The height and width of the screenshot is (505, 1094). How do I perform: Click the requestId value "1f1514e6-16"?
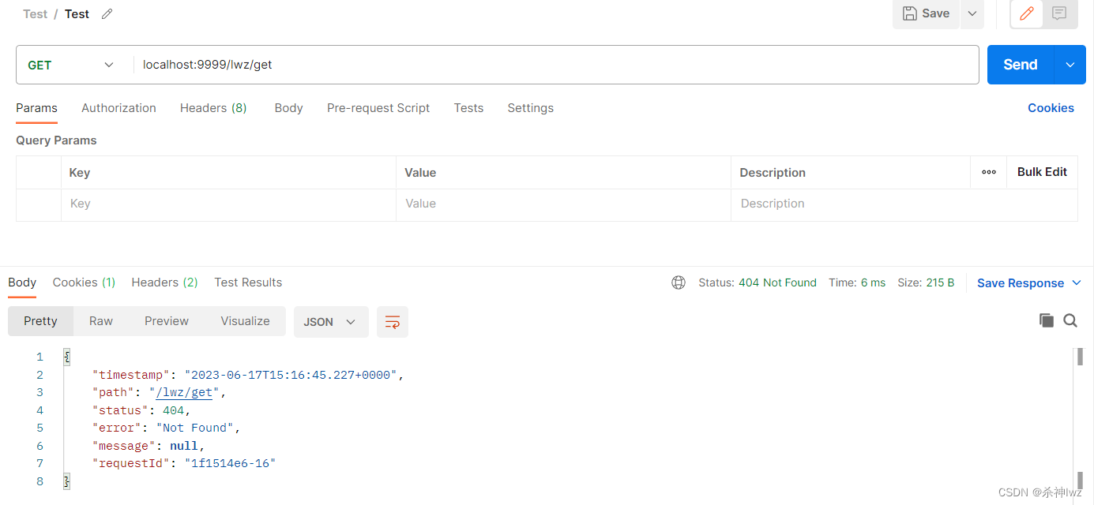(230, 463)
